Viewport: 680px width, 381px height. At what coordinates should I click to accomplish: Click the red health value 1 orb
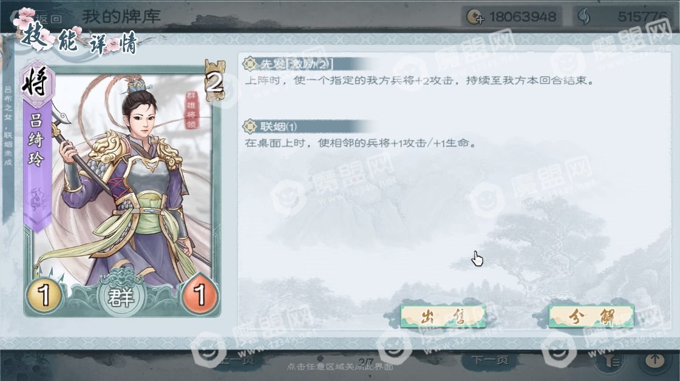point(199,295)
